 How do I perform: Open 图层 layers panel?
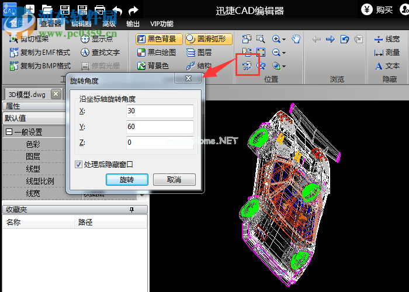pyautogui.click(x=199, y=53)
